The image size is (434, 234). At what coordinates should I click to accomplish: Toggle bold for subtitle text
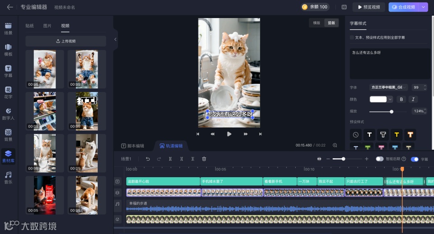pos(401,99)
